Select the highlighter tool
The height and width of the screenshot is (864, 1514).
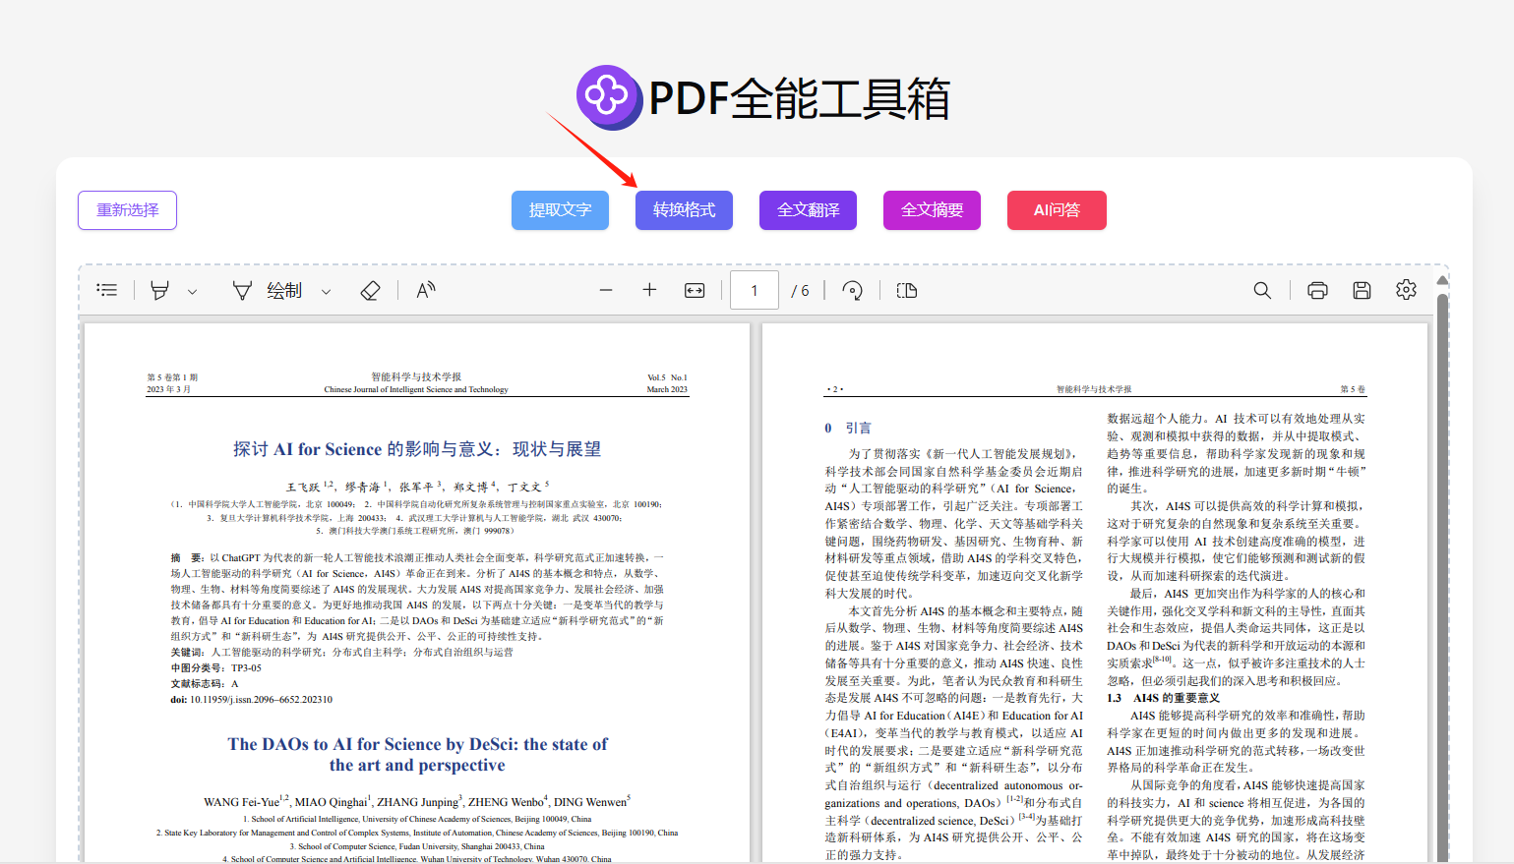[159, 290]
